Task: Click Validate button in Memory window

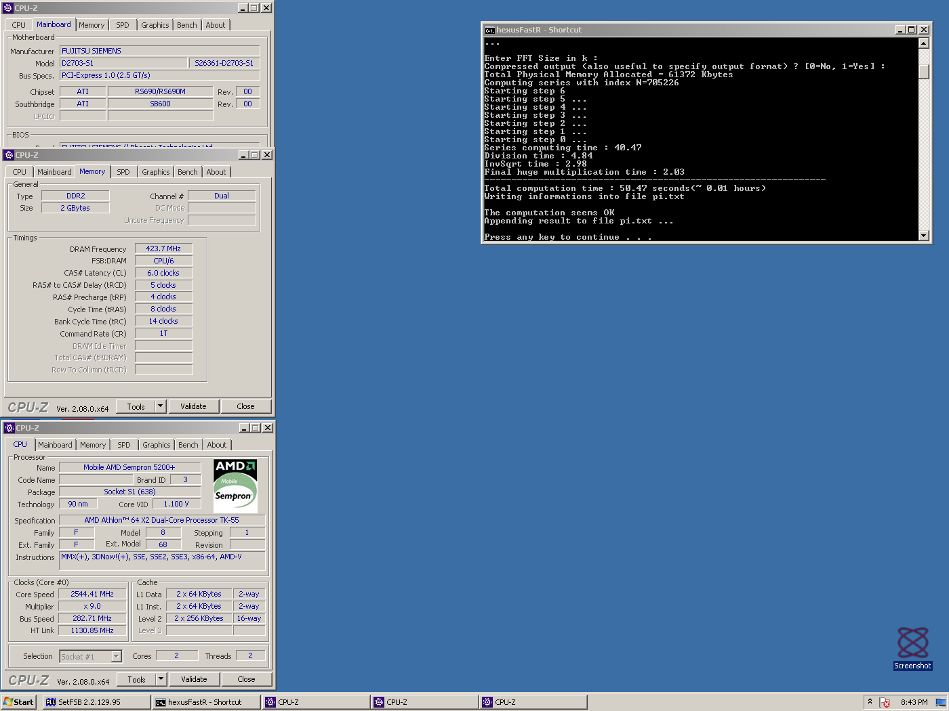Action: pyautogui.click(x=193, y=406)
